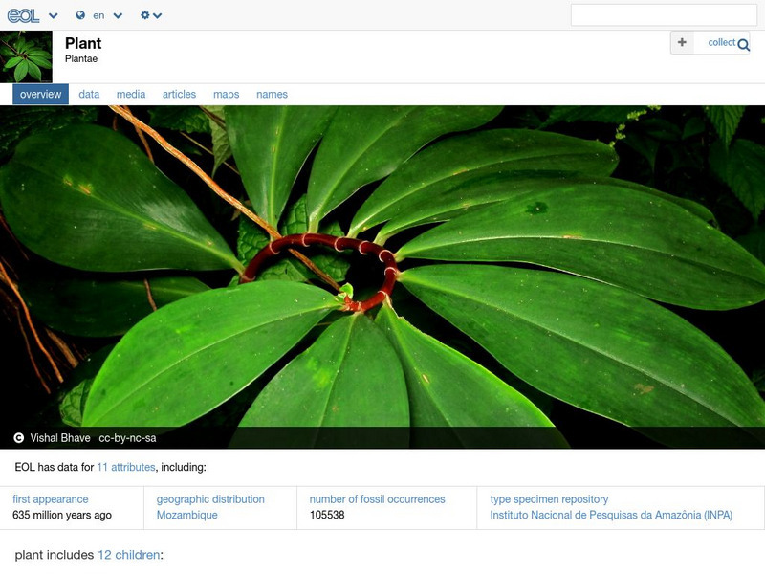Go to the articles tab
Screen dimensions: 765x574
179,95
